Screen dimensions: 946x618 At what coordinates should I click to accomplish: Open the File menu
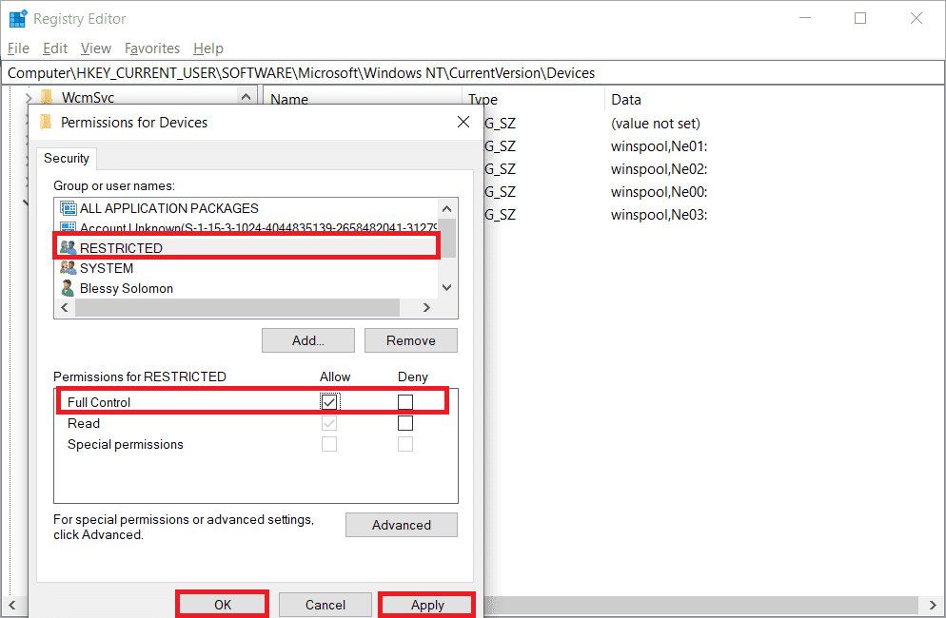point(18,48)
